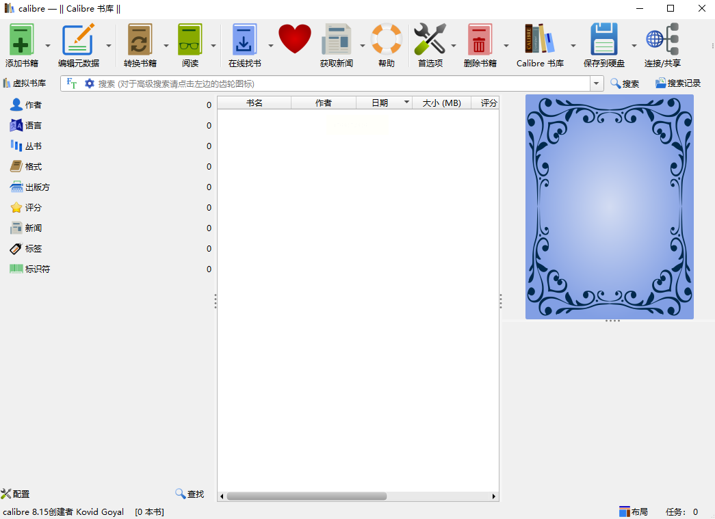Toggle full-text search FT icon
Screen dimensions: 715x519
72,83
